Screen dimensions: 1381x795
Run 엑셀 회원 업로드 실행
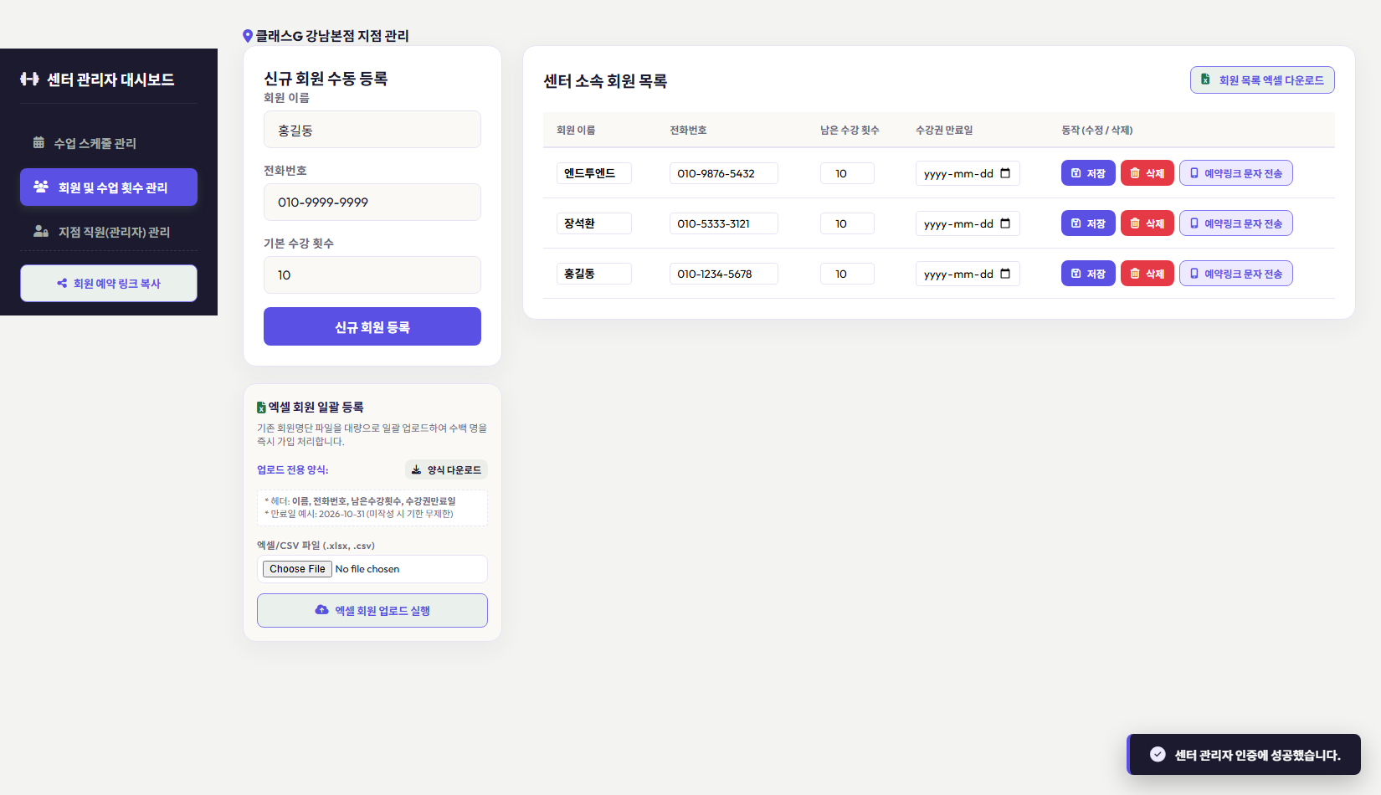(372, 610)
